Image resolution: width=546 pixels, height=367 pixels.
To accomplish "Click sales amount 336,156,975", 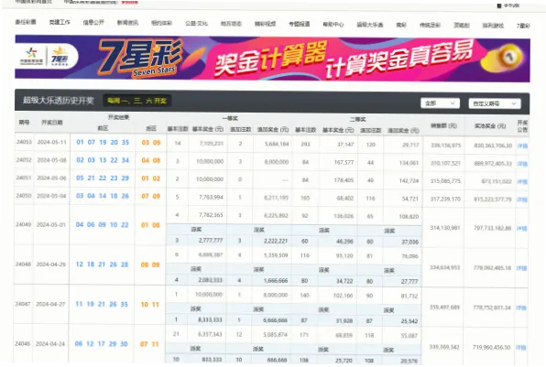I will [x=446, y=145].
